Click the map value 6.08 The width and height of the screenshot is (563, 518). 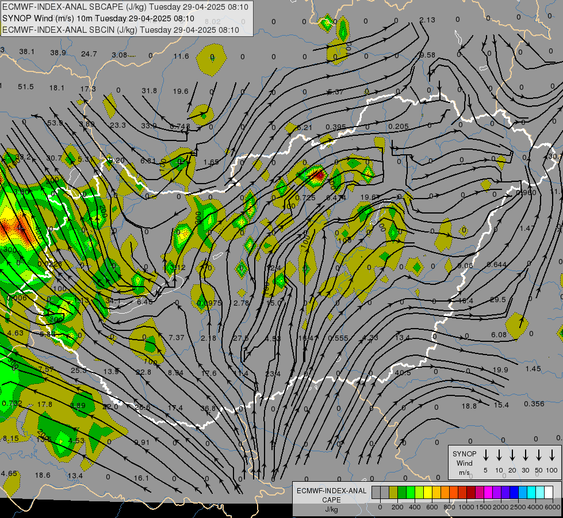[x=499, y=334]
